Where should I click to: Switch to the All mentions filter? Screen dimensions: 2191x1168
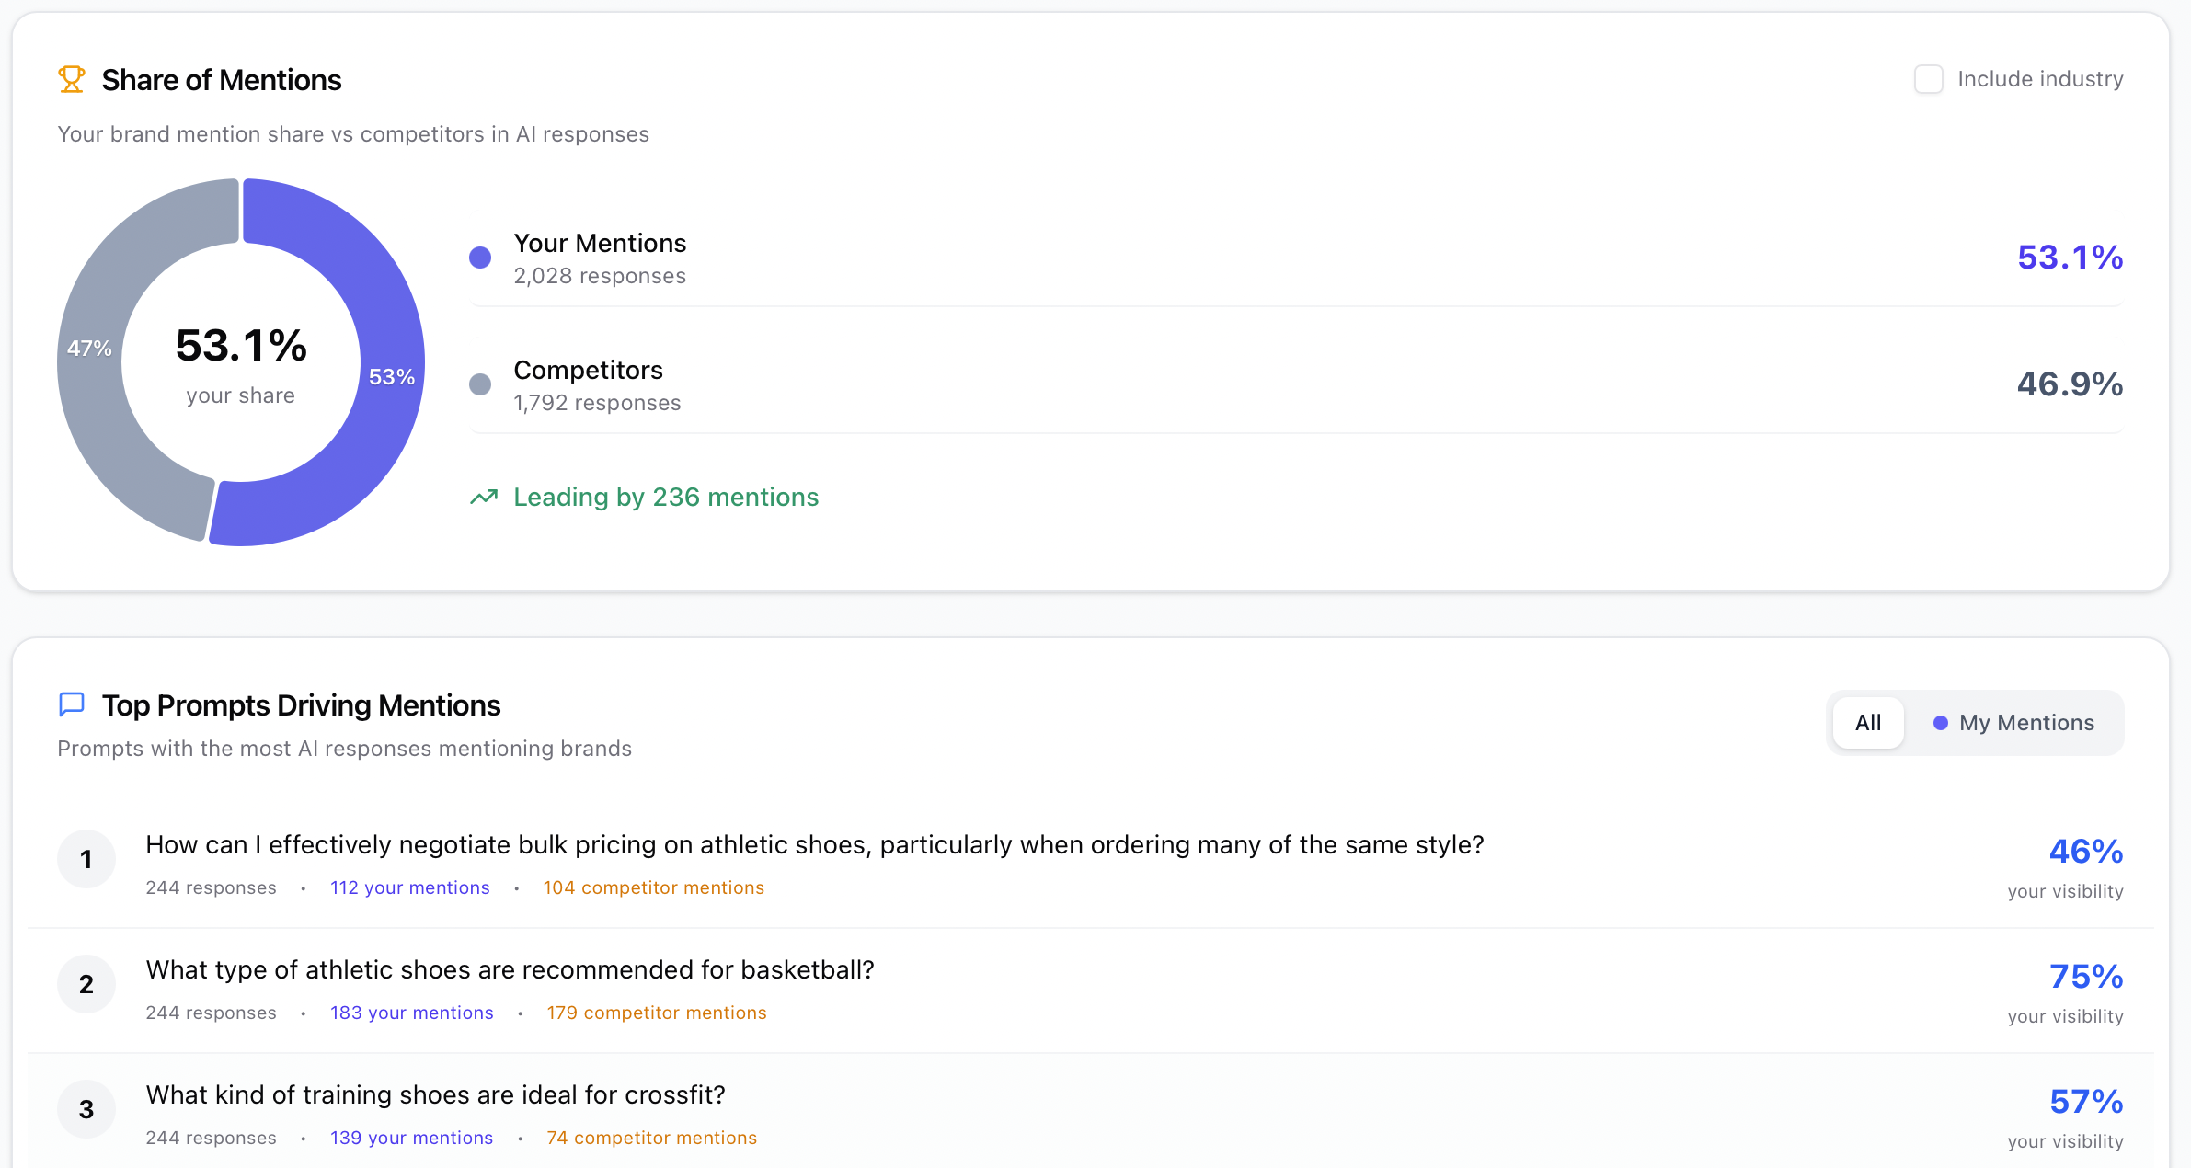pos(1868,723)
